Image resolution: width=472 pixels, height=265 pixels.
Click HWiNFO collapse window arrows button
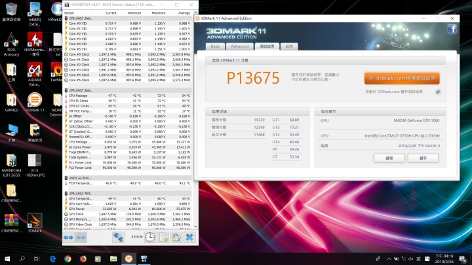click(x=81, y=238)
